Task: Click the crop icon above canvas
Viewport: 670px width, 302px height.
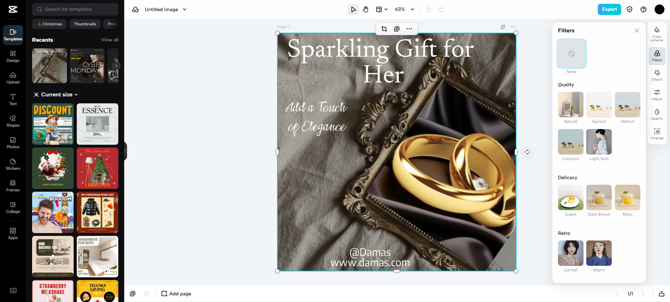Action: [x=384, y=29]
